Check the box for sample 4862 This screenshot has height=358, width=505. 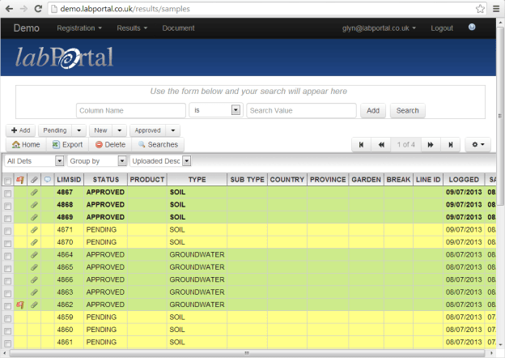[x=8, y=306]
